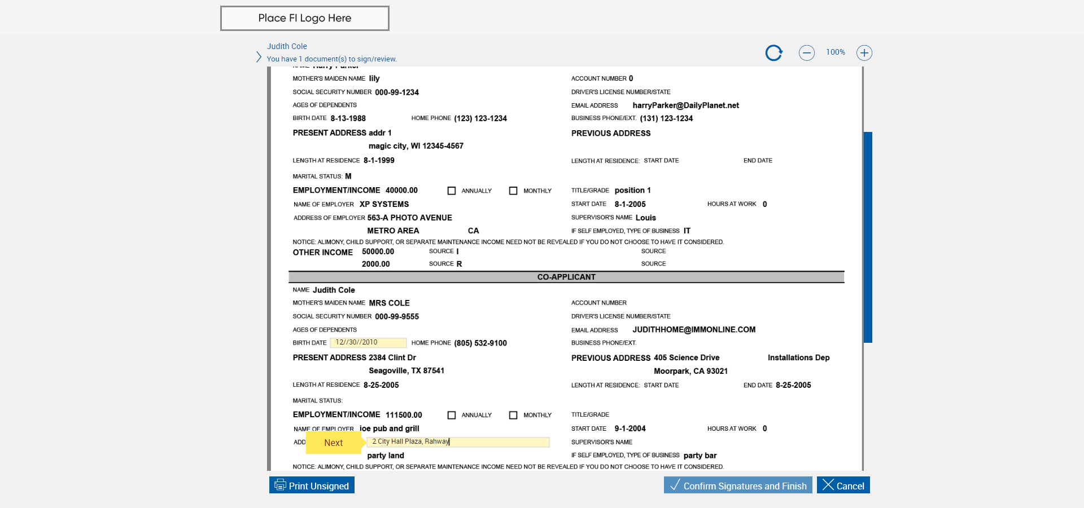This screenshot has width=1084, height=508.
Task: Expand the Judith Cole document chevron
Action: (x=259, y=57)
